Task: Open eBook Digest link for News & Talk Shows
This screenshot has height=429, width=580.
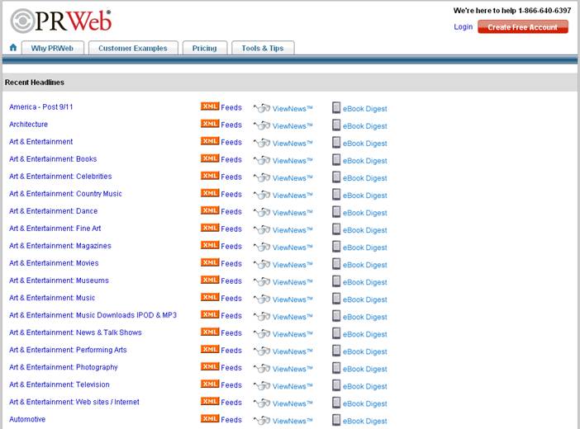Action: tap(364, 334)
